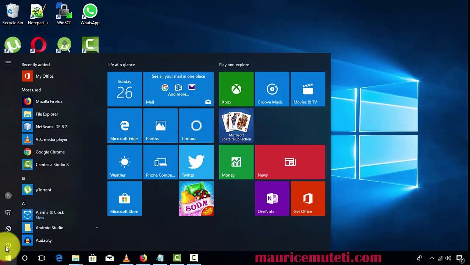
Task: Click the Play and explore heading
Action: coord(234,65)
